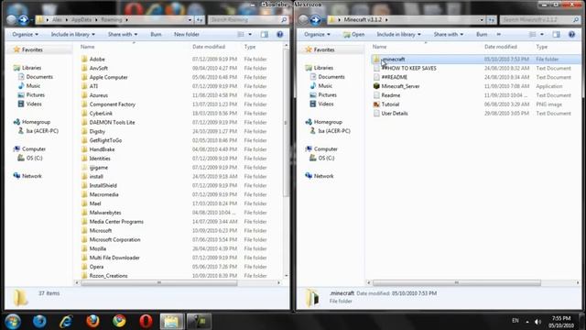Open the Share with menu in the right window
This screenshot has width=586, height=330.
click(448, 35)
